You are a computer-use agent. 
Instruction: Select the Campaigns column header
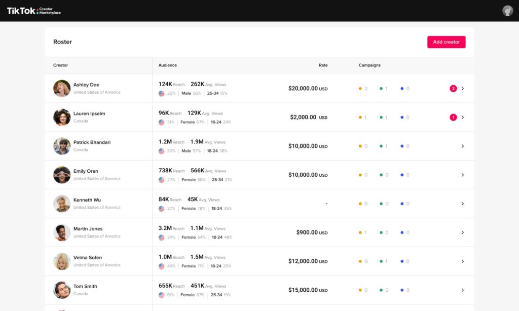click(370, 65)
